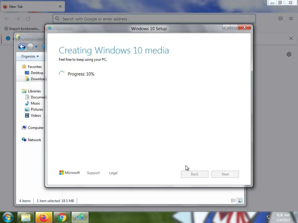The image size is (298, 223).
Task: Click the Videos film icon in Explorer
Action: pyautogui.click(x=27, y=115)
